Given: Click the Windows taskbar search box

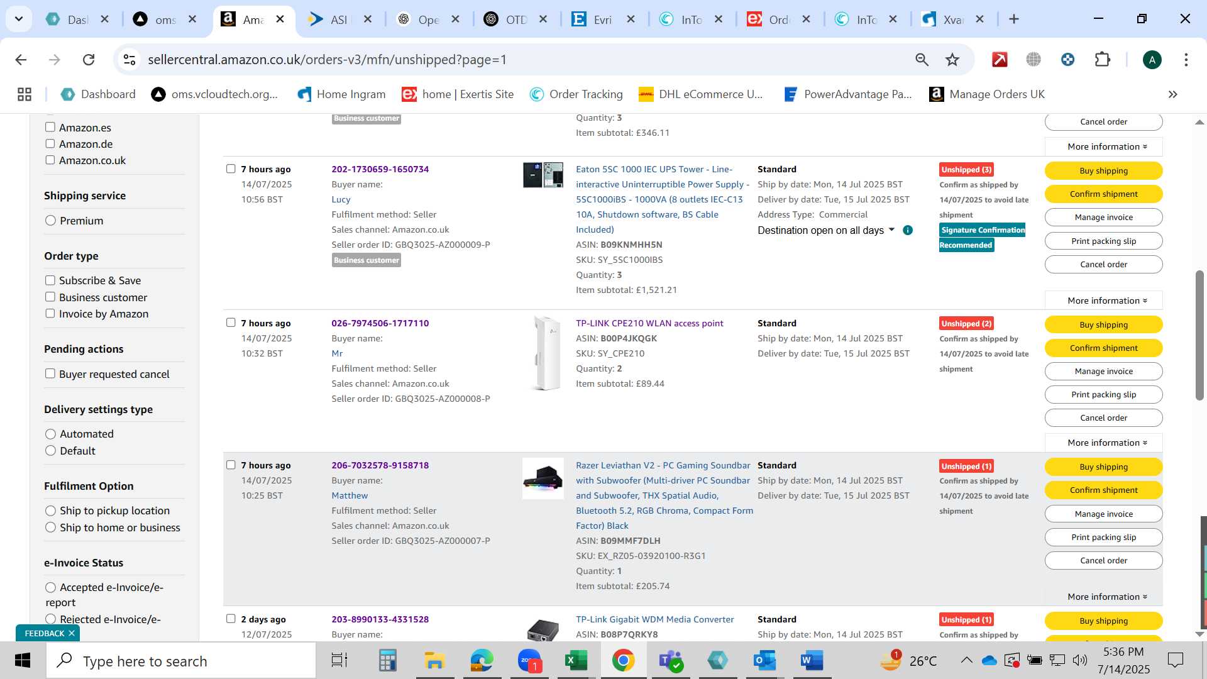Looking at the screenshot, I should pyautogui.click(x=181, y=661).
